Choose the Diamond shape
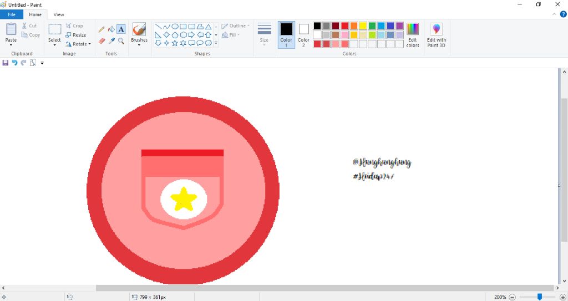Image resolution: width=568 pixels, height=301 pixels. [x=166, y=35]
